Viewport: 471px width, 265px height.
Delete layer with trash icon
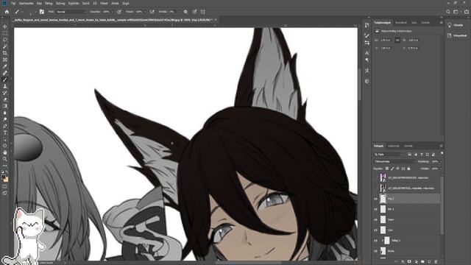click(436, 262)
